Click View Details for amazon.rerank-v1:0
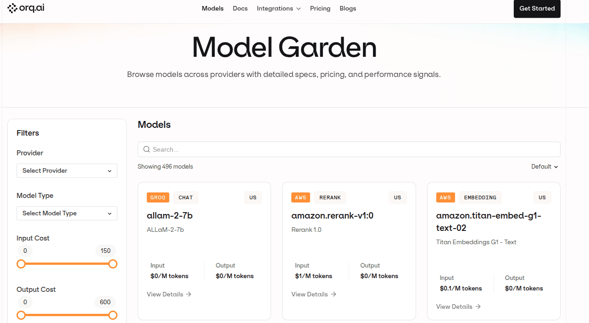Screen dimensions: 589x323 (314, 294)
